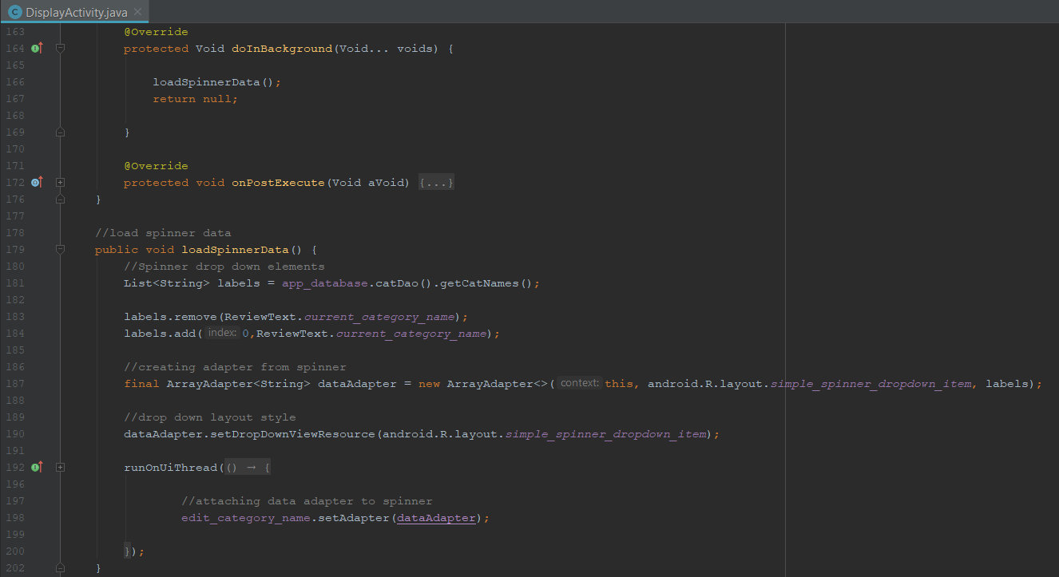
Task: Click app_database on line 181
Action: pos(325,283)
